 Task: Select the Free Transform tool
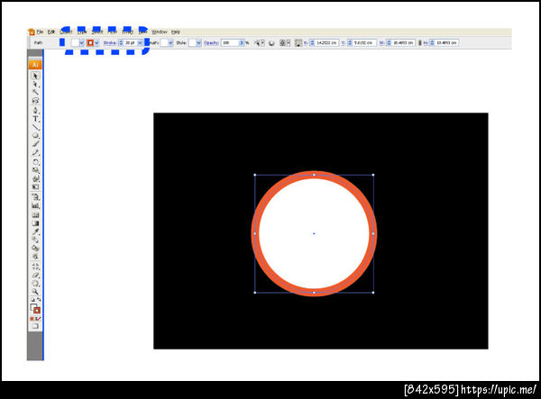click(35, 187)
